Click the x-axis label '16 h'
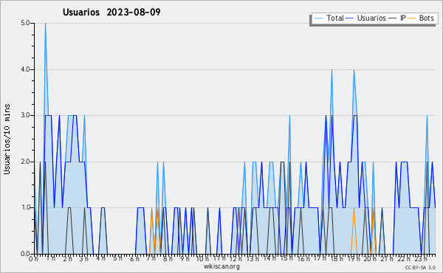This screenshot has height=273, width=443. [x=303, y=259]
